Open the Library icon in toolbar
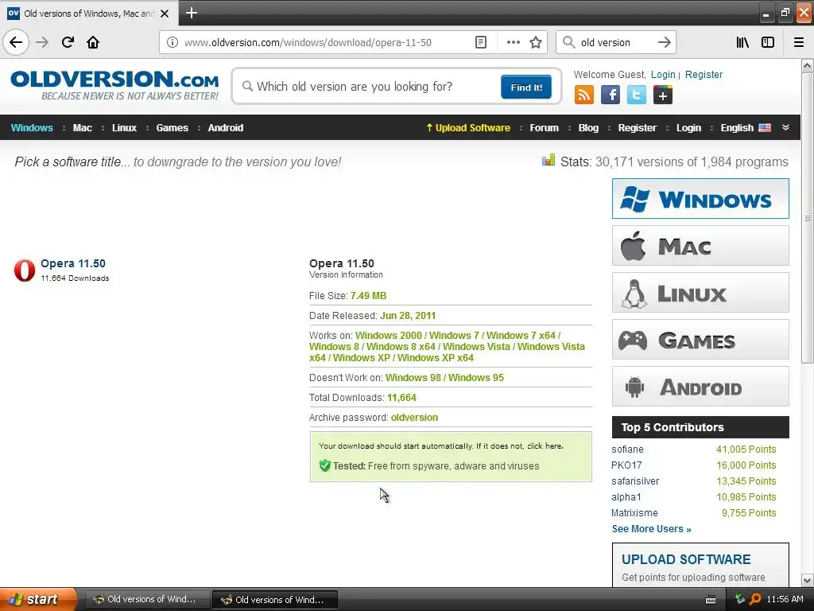 click(x=742, y=42)
